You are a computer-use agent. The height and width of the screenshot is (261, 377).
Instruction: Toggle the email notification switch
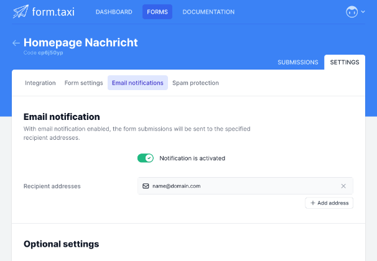click(x=146, y=158)
